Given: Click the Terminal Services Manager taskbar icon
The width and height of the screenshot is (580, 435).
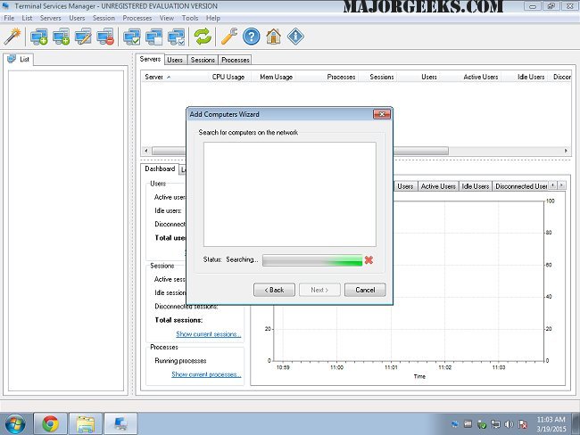Looking at the screenshot, I should tap(120, 423).
